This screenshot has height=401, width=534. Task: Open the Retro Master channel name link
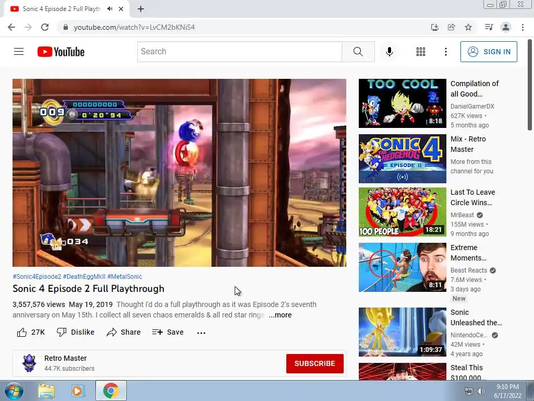[65, 358]
